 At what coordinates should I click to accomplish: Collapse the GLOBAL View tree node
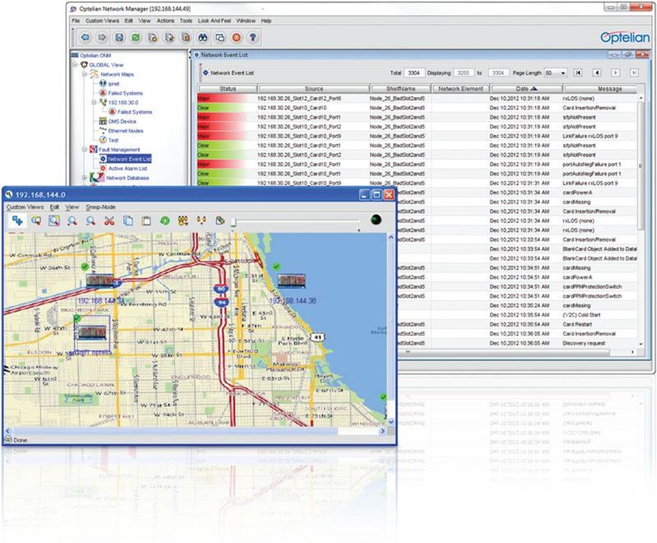(76, 65)
